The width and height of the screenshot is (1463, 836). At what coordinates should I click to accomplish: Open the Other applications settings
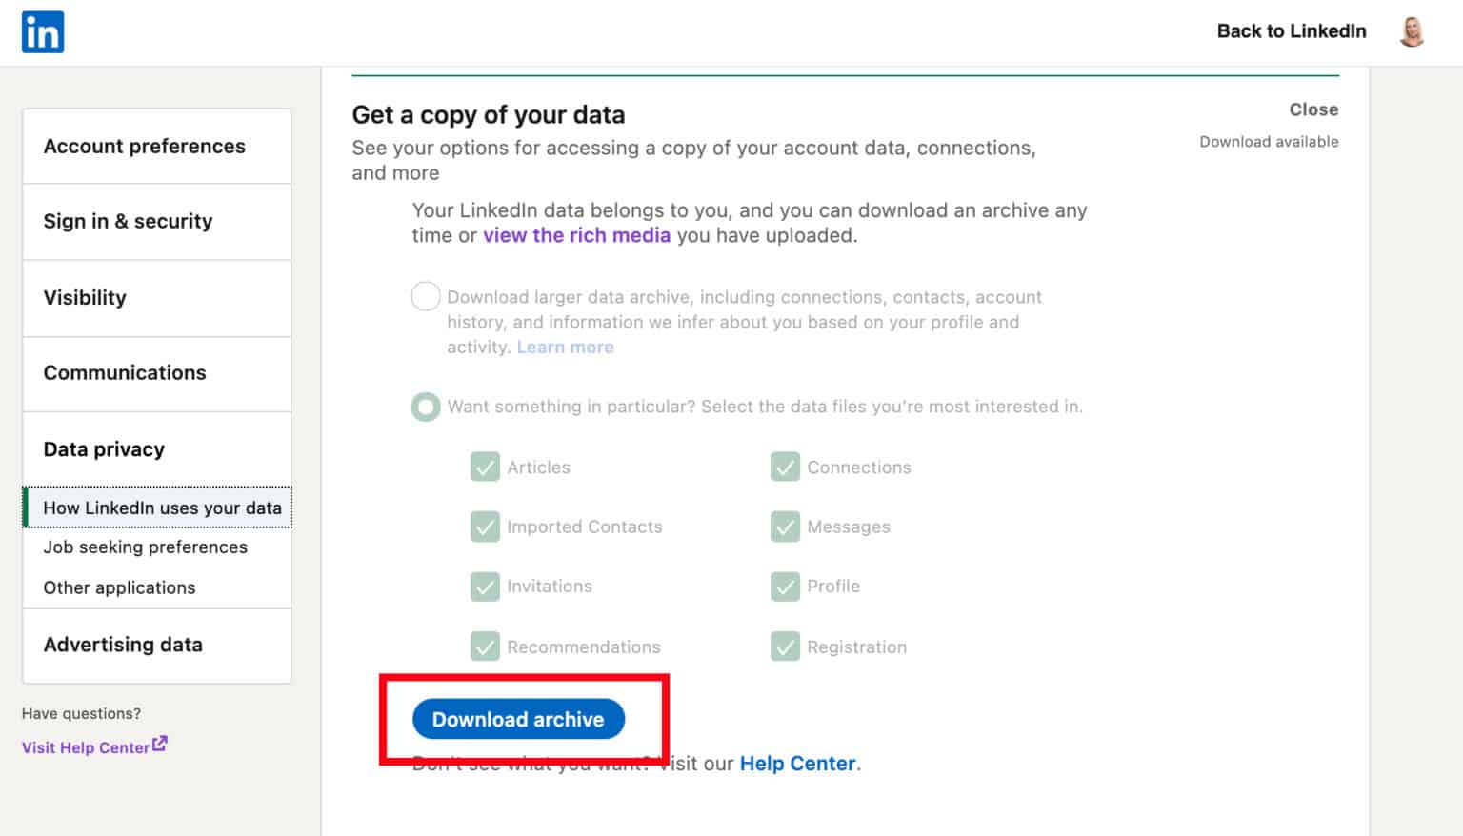click(x=119, y=587)
